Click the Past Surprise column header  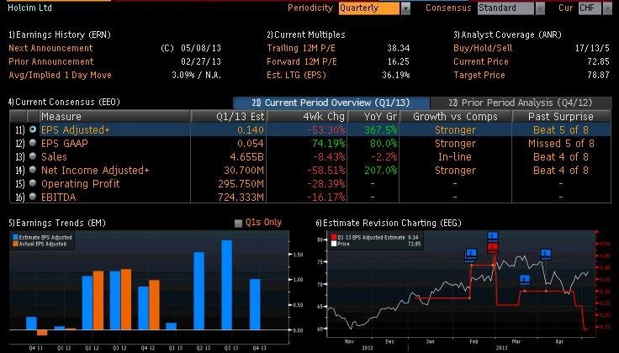[x=561, y=116]
